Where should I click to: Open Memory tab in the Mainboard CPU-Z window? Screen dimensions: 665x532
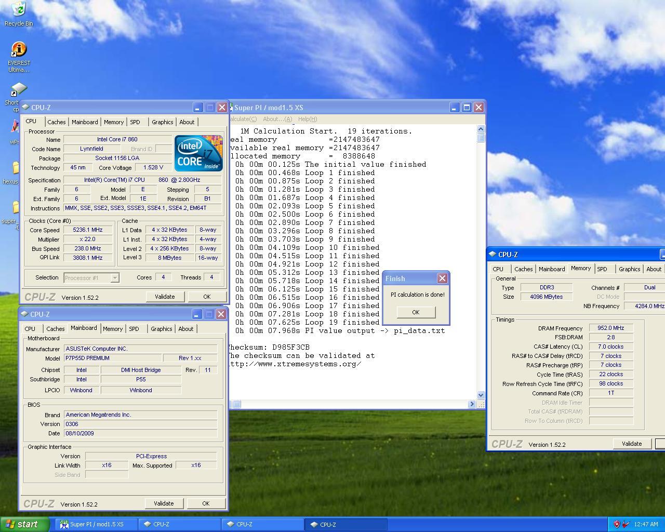113,329
